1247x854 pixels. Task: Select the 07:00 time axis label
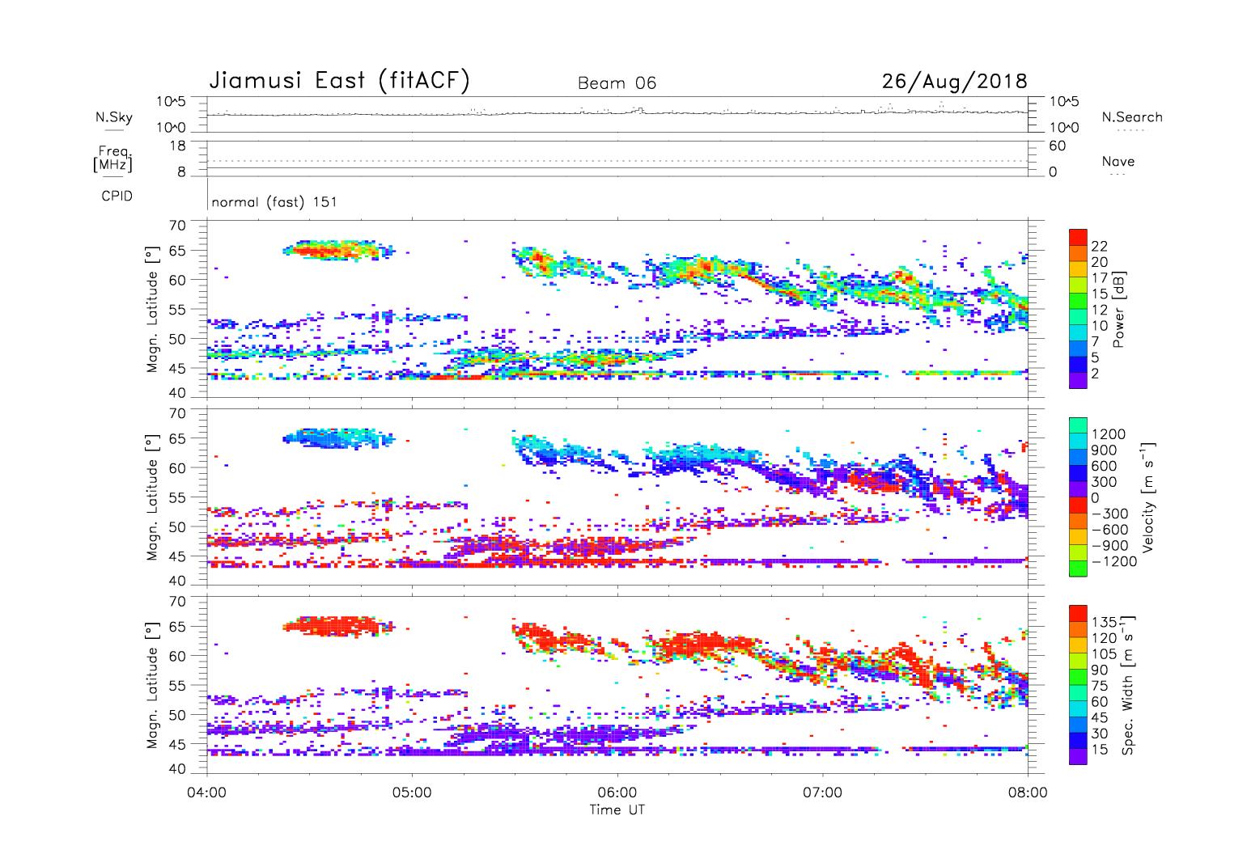tap(822, 793)
